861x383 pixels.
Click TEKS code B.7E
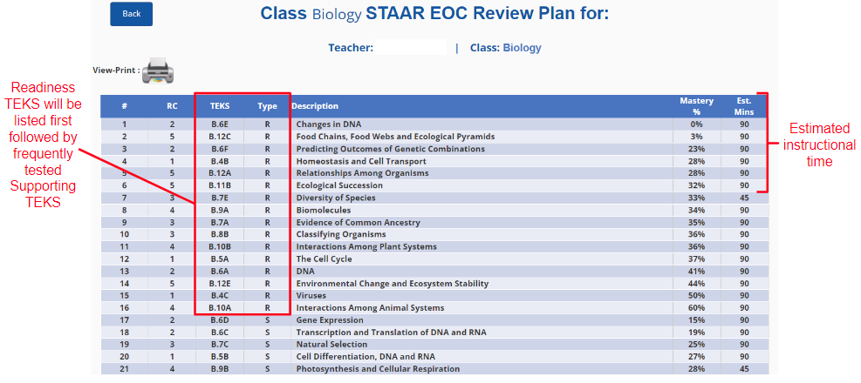point(220,198)
